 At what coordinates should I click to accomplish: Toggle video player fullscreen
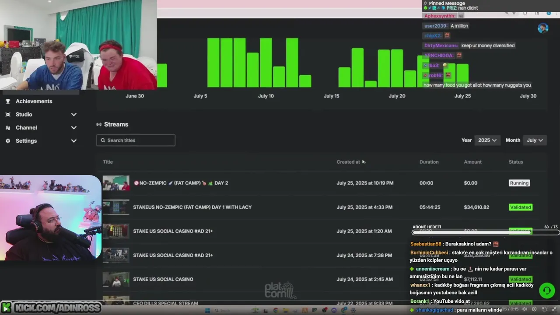(x=554, y=309)
